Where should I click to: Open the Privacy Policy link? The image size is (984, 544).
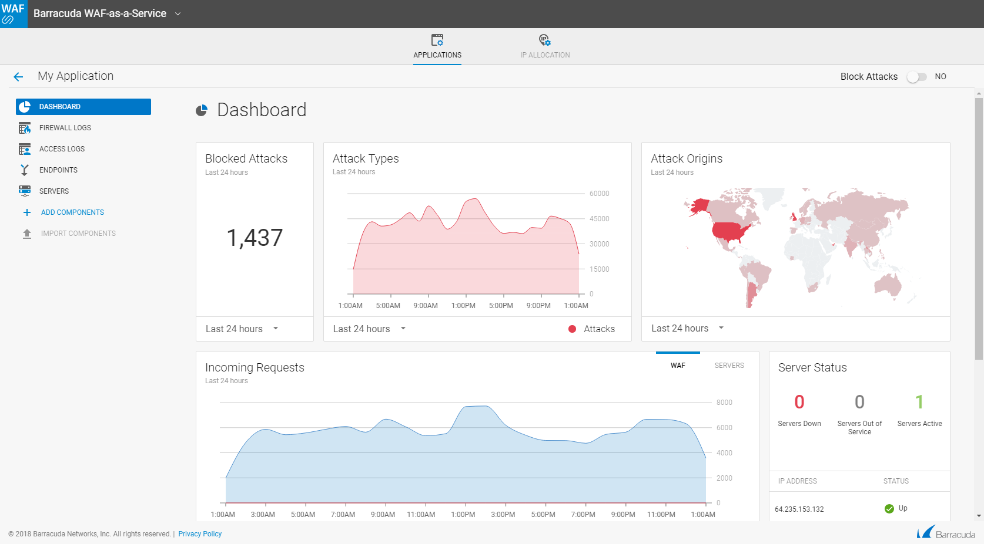[x=200, y=534]
